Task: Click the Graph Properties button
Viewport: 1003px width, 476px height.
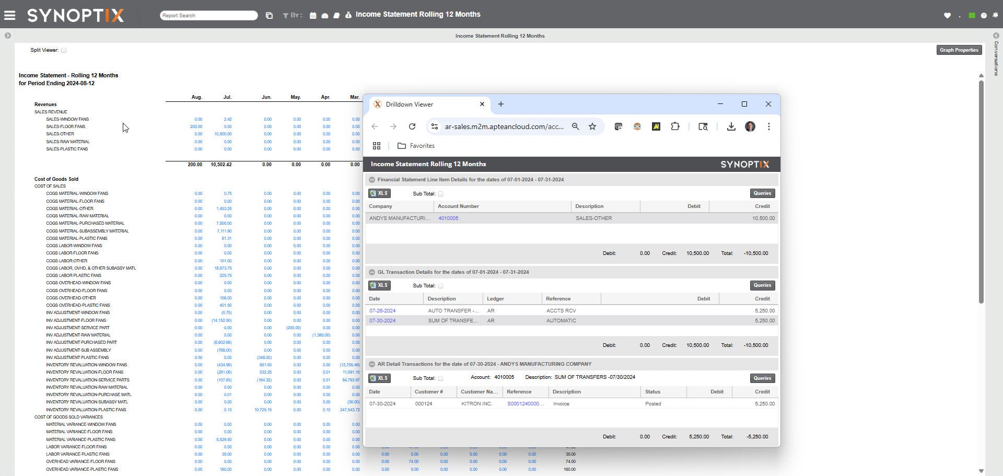Action: tap(959, 50)
